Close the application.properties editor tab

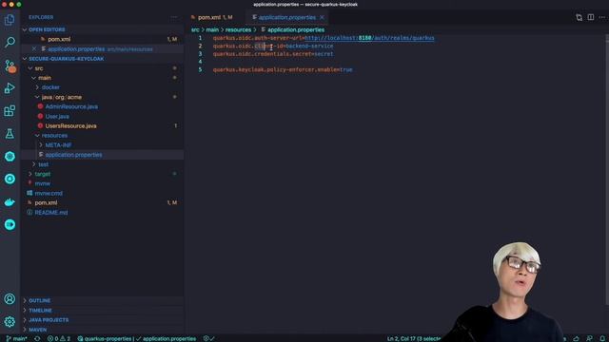[322, 17]
